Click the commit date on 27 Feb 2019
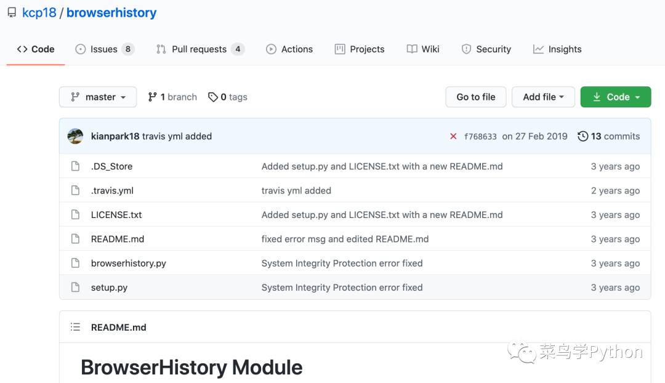Image resolution: width=665 pixels, height=383 pixels. point(535,136)
